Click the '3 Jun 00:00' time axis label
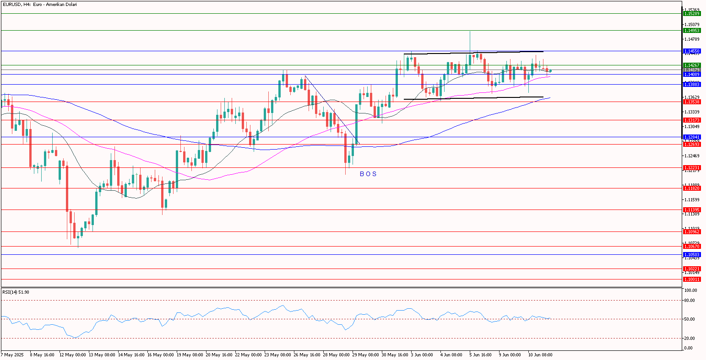The height and width of the screenshot is (360, 706). [422, 355]
